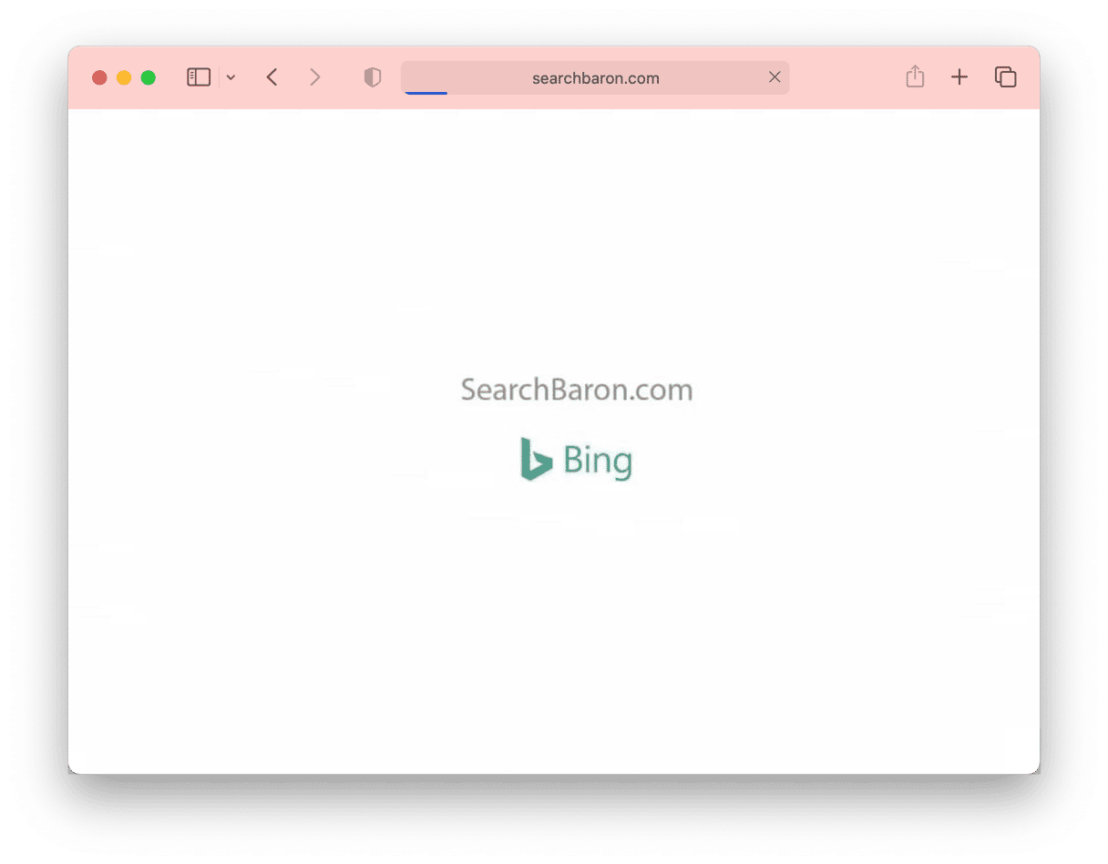Open the privacy report shield icon

click(x=373, y=77)
